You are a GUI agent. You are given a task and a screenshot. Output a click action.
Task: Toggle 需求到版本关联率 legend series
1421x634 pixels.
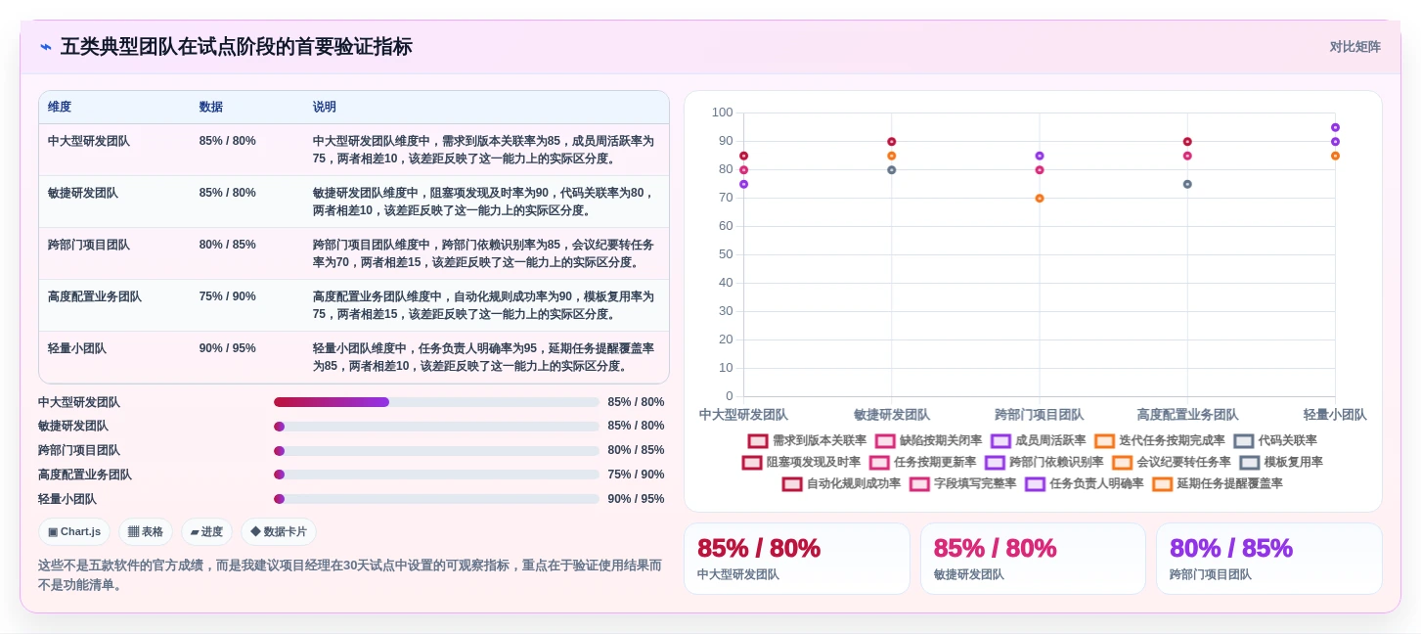807,441
